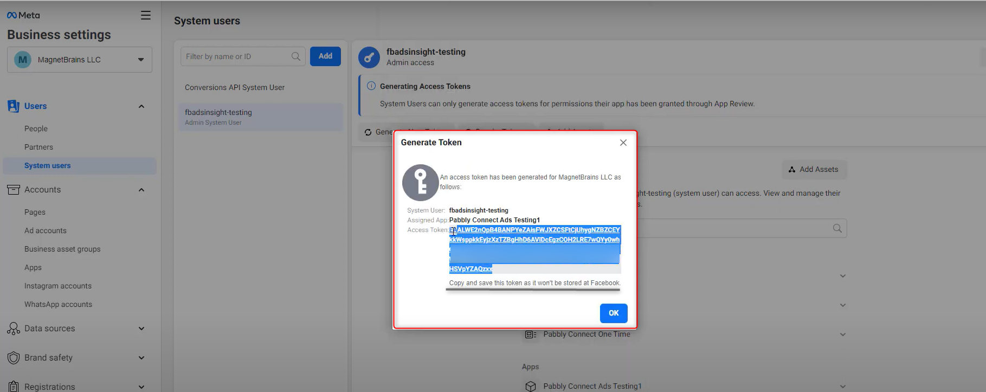Open the MagnetBrains LLC business dropdown
The height and width of the screenshot is (392, 986).
(x=80, y=60)
